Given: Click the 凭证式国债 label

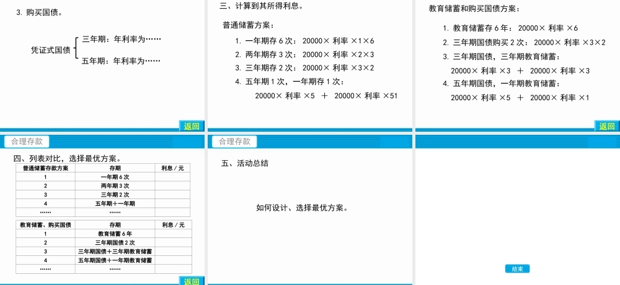Looking at the screenshot, I should click(51, 50).
